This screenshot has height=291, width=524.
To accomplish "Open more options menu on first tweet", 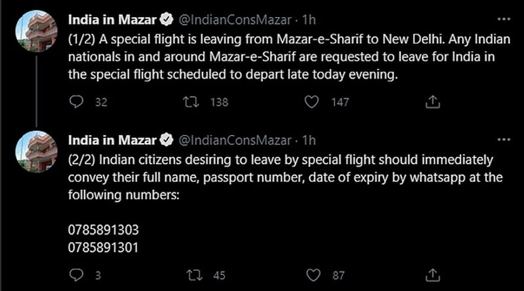I will tap(503, 19).
